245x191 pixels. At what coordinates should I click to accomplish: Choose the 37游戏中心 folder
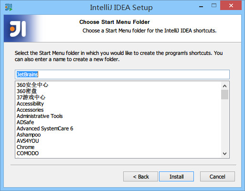coord(31,97)
